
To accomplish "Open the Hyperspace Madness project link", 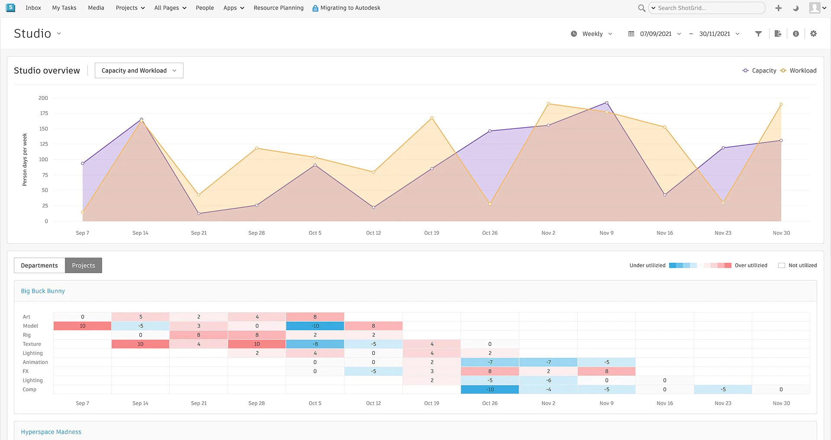I will [51, 432].
